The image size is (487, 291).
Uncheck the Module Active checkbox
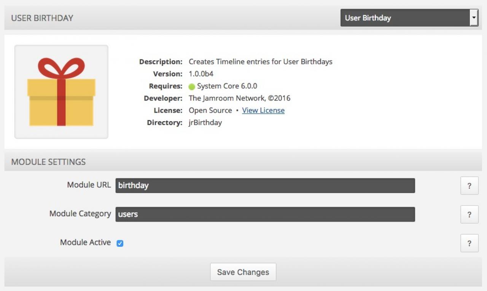(120, 243)
